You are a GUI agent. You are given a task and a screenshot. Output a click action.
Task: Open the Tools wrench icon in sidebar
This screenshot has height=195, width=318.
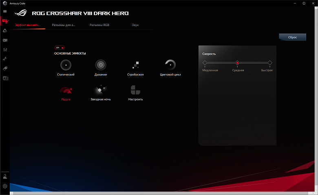5,59
